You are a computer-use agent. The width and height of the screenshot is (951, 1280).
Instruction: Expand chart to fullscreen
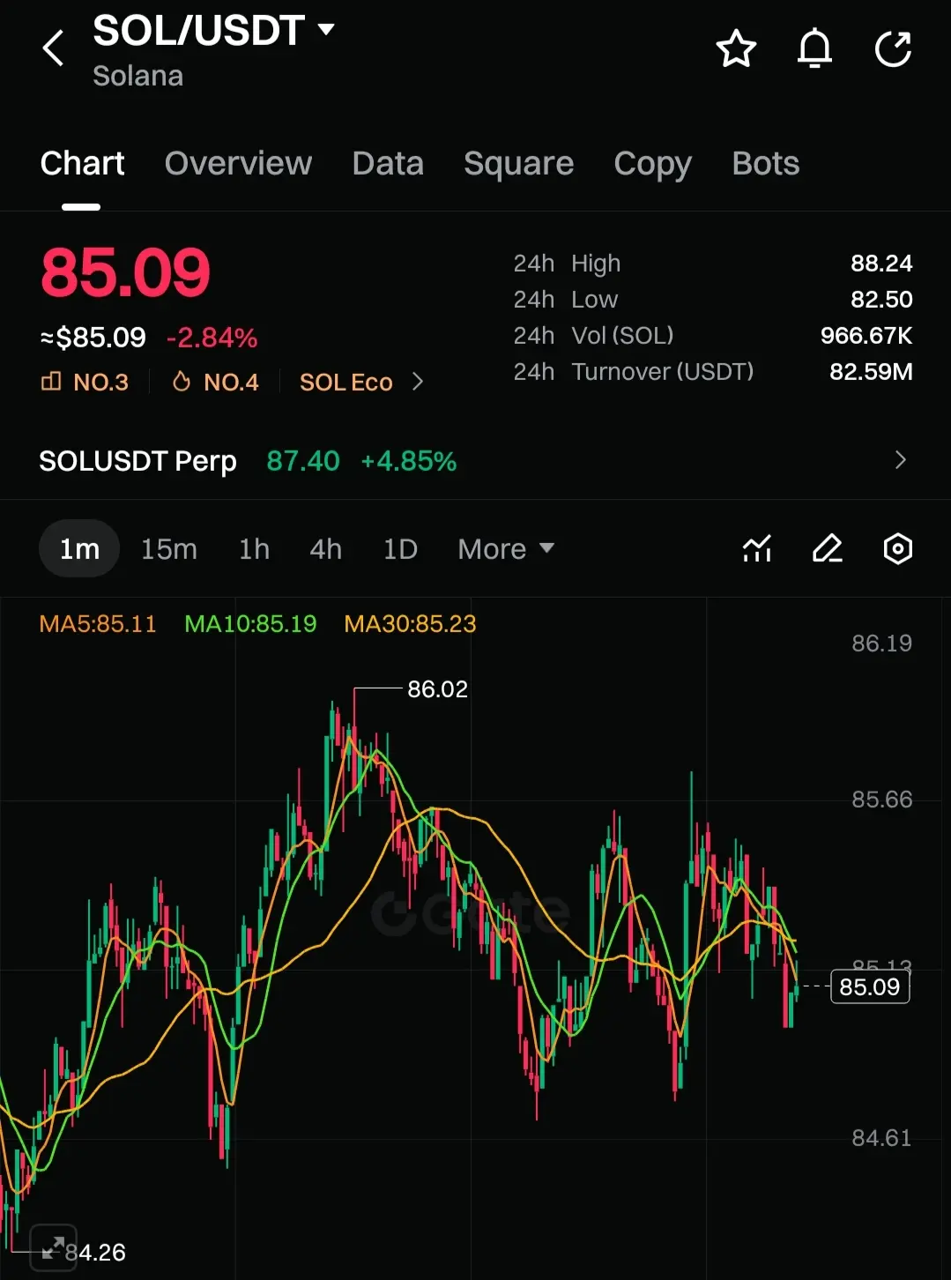(53, 1247)
